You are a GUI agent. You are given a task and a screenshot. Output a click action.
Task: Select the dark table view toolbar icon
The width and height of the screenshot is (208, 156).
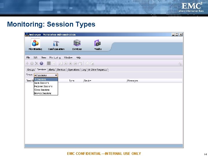[x=49, y=63]
